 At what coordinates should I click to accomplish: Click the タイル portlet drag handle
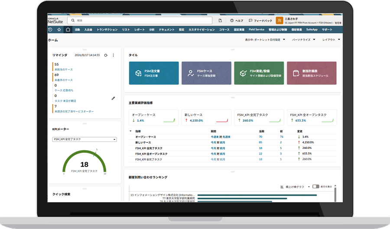point(233,50)
